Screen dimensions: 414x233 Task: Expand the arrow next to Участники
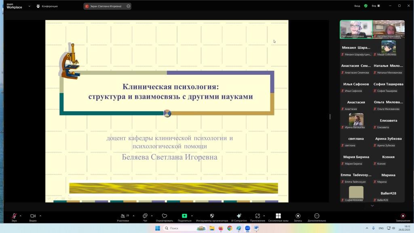(x=133, y=216)
